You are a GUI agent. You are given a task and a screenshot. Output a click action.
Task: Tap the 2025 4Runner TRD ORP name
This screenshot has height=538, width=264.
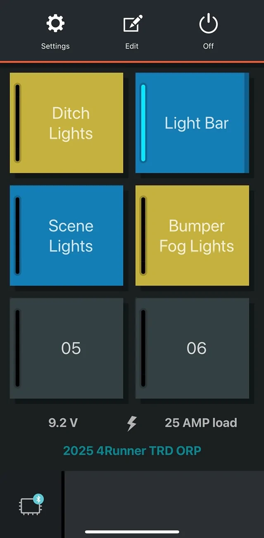pyautogui.click(x=132, y=450)
